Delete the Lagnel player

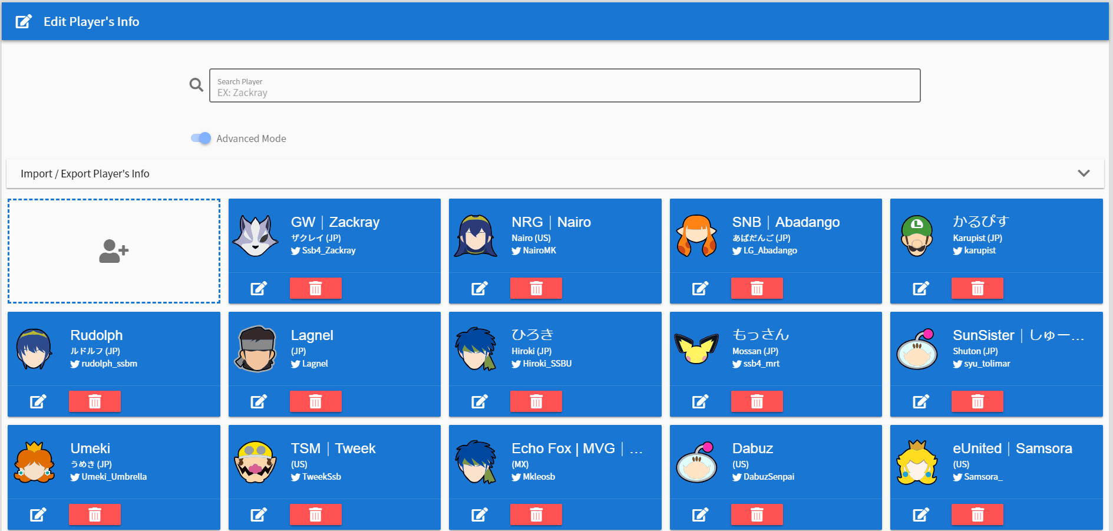tap(315, 401)
